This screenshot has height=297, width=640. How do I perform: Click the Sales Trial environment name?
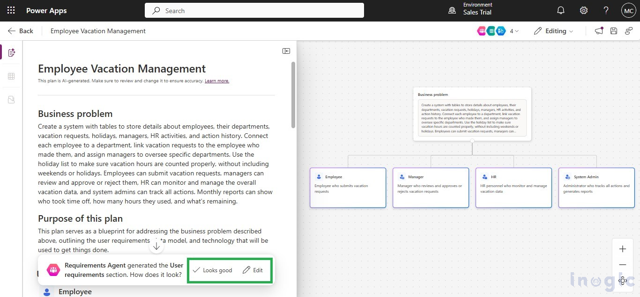click(477, 13)
